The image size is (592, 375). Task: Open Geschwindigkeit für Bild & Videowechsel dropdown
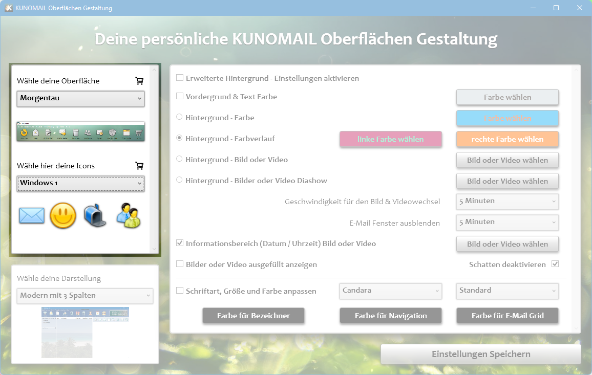pos(508,202)
